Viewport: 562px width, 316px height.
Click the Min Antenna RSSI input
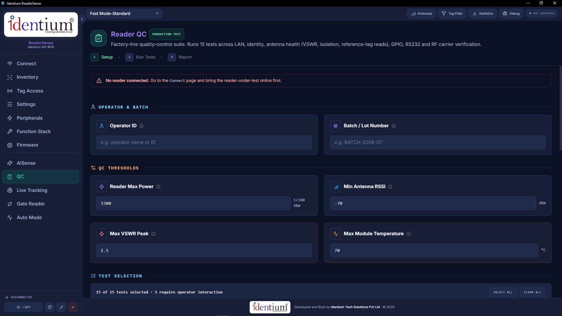coord(433,203)
